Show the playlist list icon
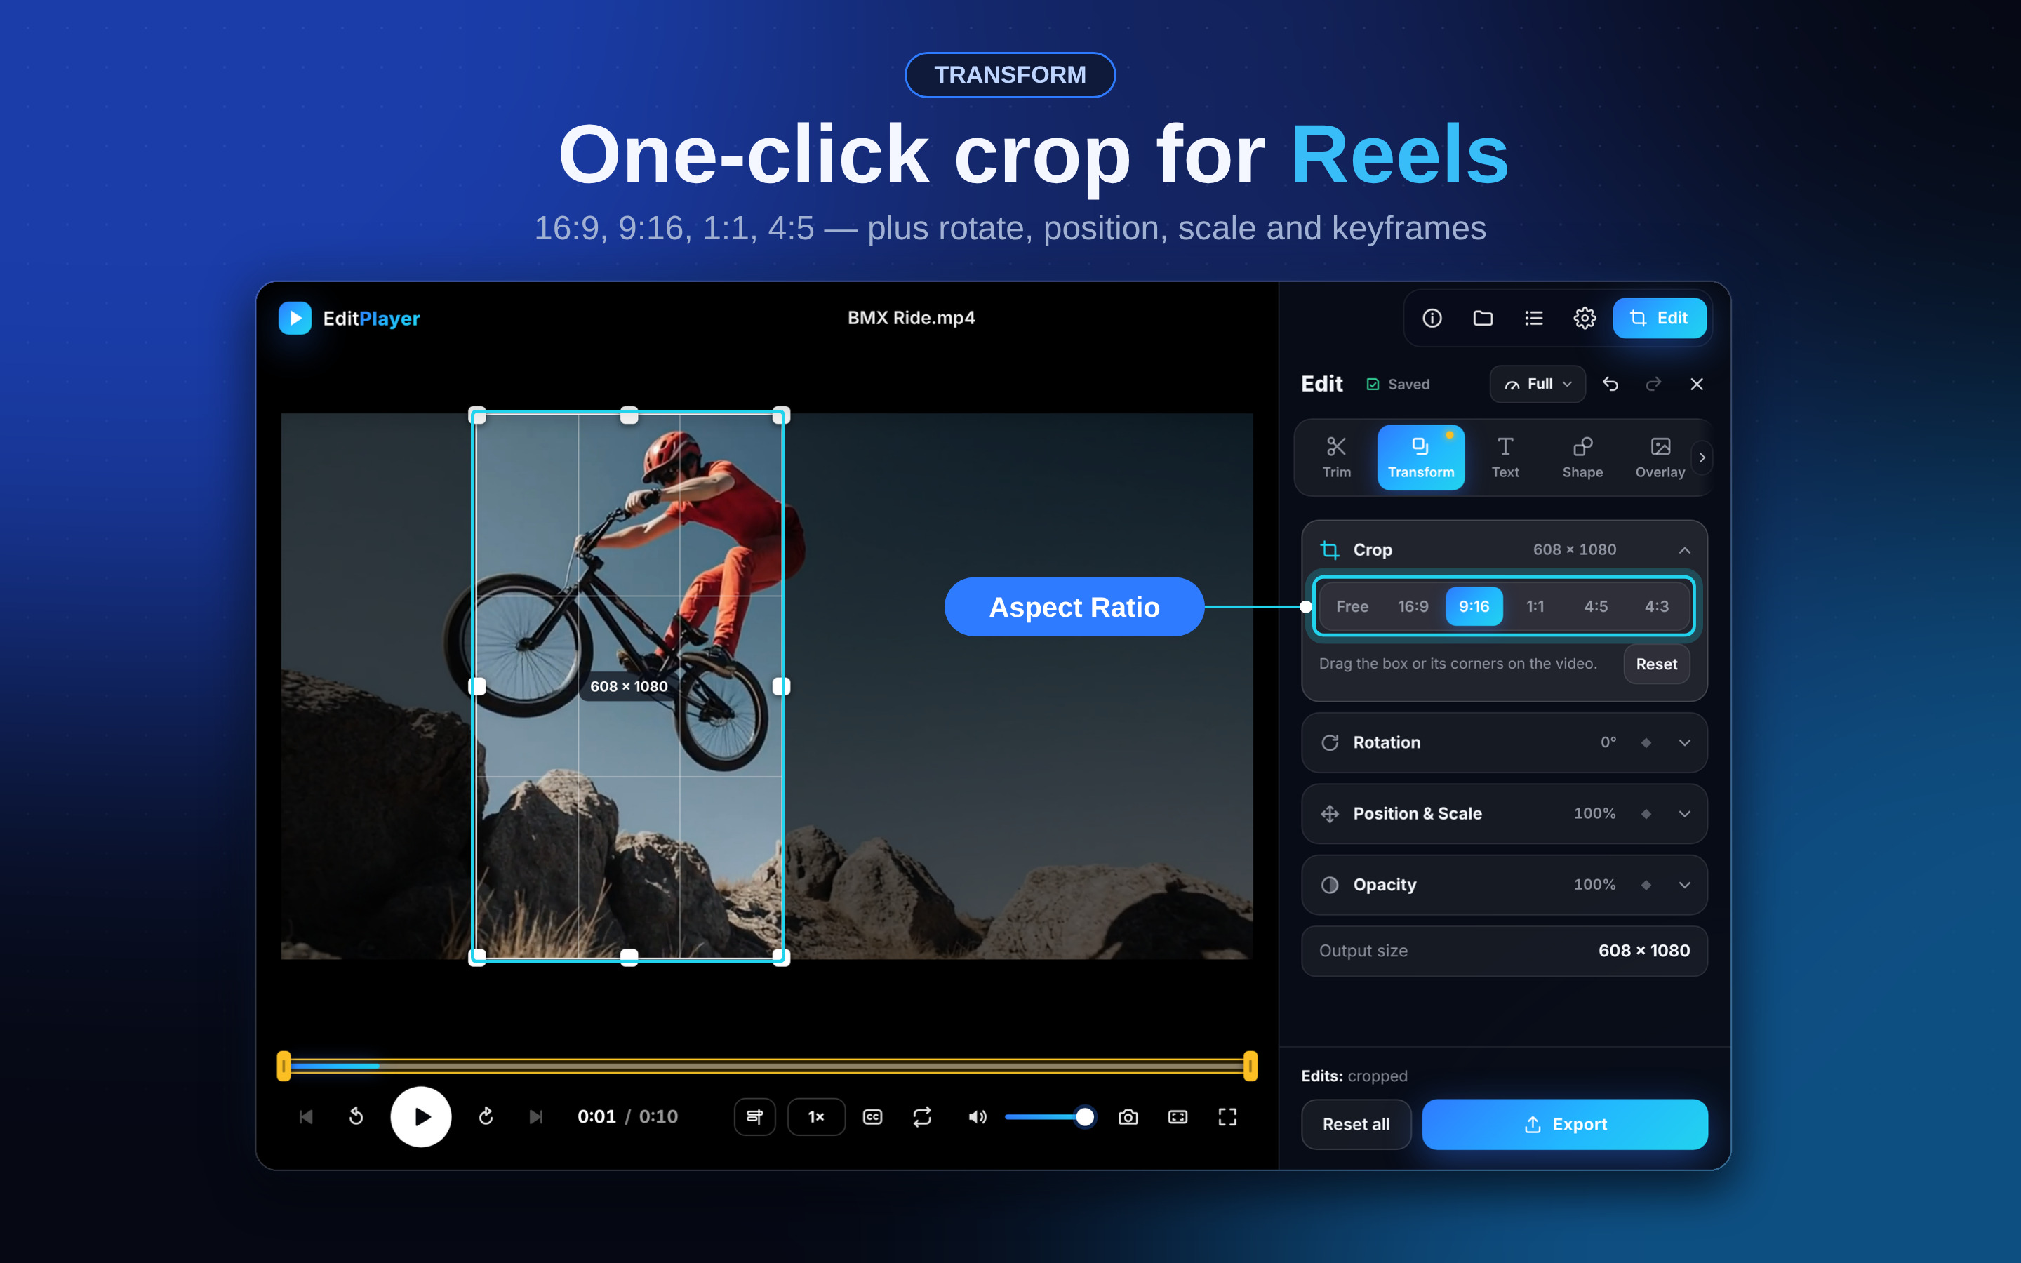Screen dimensions: 2021x1263 pyautogui.click(x=1534, y=319)
